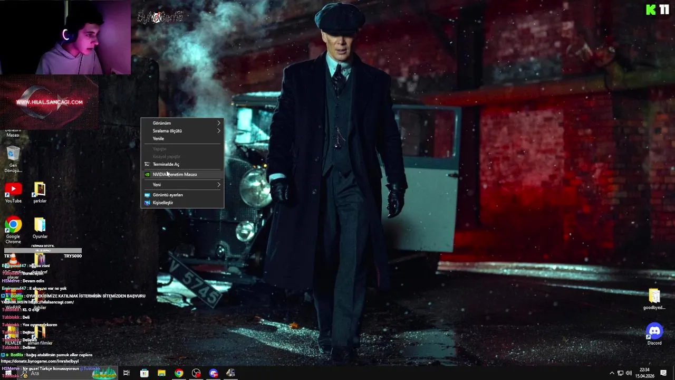The height and width of the screenshot is (380, 675).
Task: Click the display icon beside Görüntü ayarları
Action: (x=147, y=195)
